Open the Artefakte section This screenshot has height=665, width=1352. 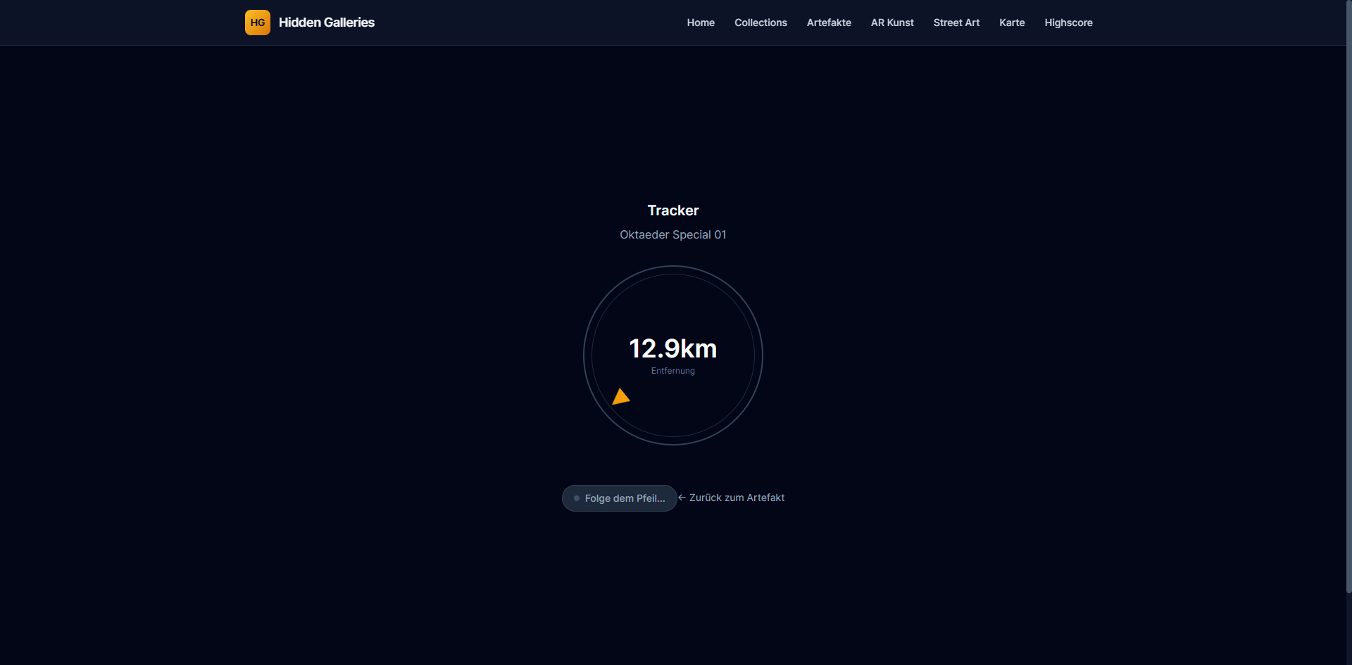[x=829, y=23]
